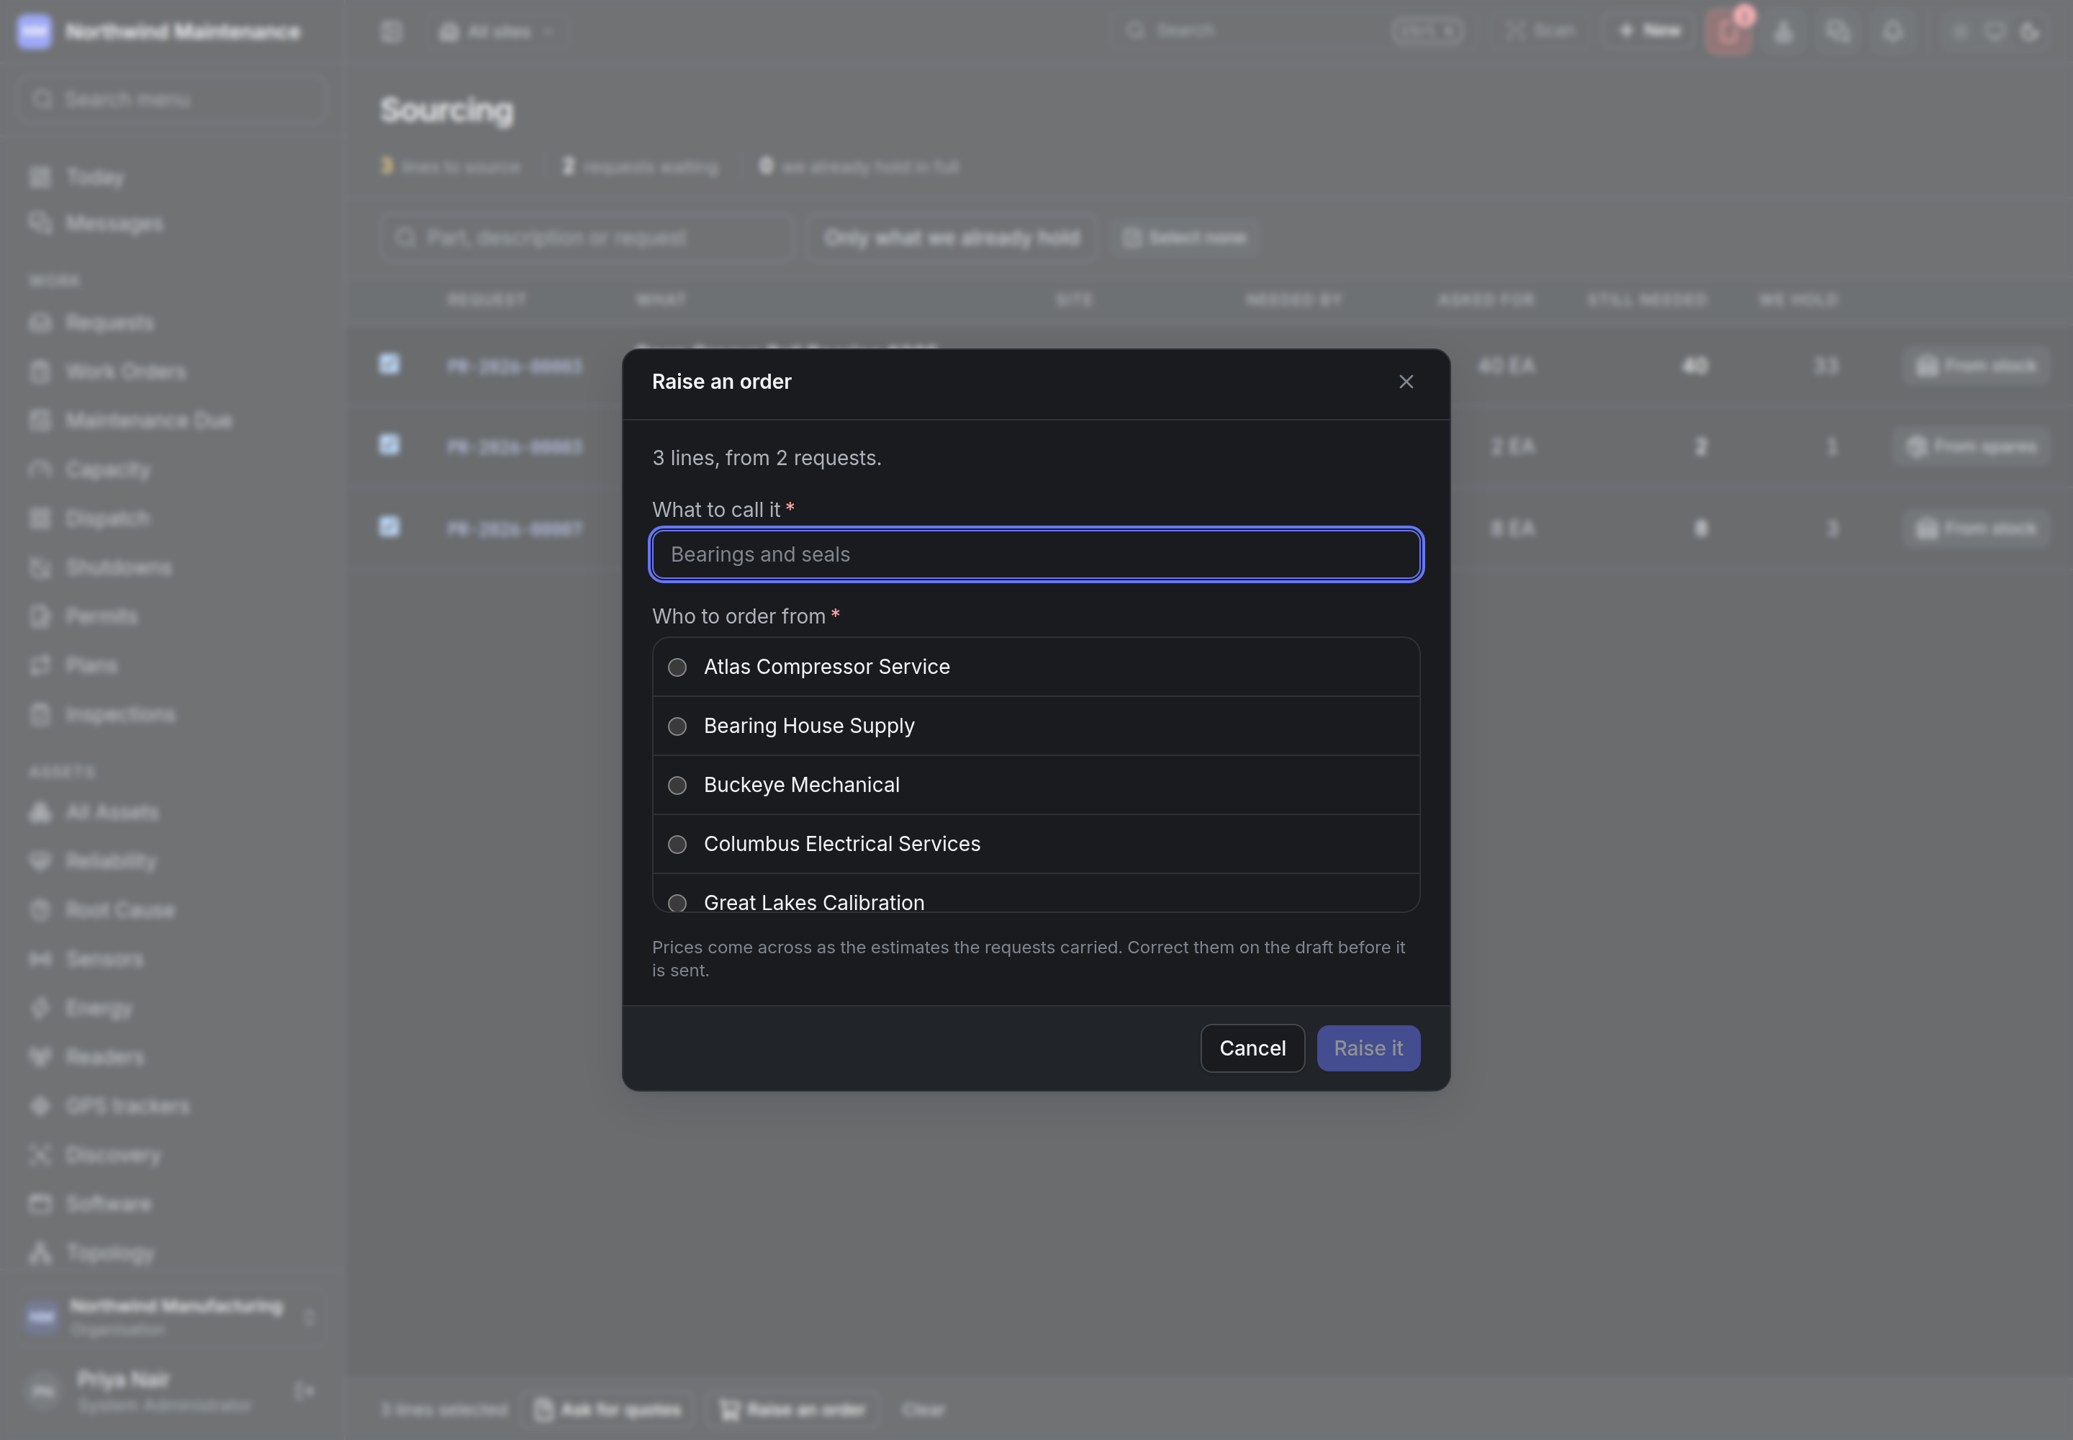Click the Dispatch sidebar icon
The image size is (2073, 1440).
[40, 519]
